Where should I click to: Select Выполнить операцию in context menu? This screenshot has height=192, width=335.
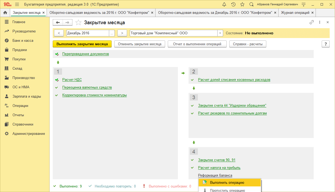[227, 182]
